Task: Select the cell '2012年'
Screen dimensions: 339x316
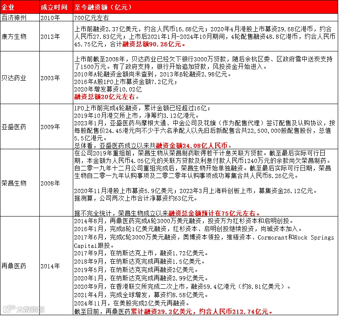Action: 56,36
